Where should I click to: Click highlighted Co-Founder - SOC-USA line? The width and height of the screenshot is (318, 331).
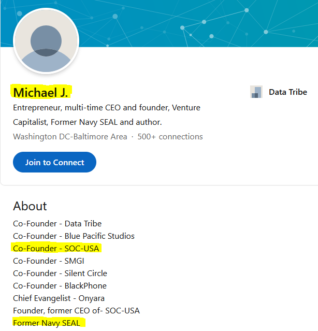(x=56, y=249)
